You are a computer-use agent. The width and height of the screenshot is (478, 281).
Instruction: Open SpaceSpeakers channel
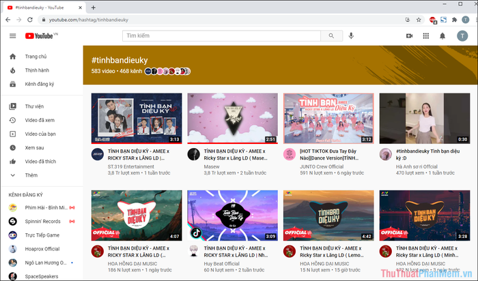coord(42,276)
